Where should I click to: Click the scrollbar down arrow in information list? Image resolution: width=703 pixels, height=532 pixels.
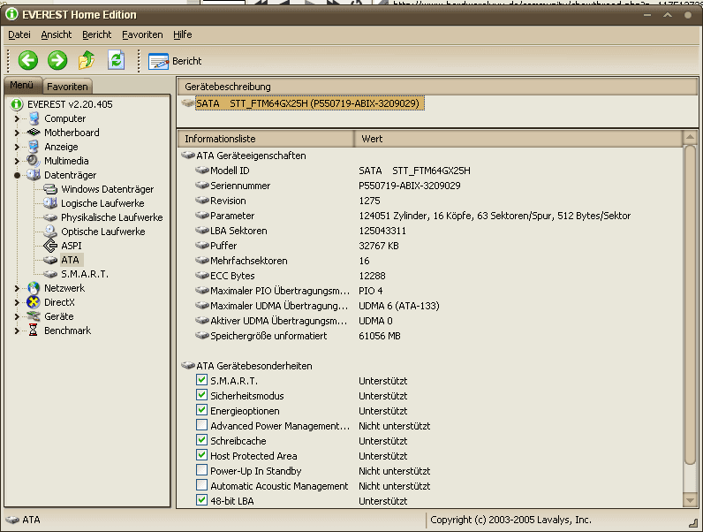pyautogui.click(x=690, y=499)
